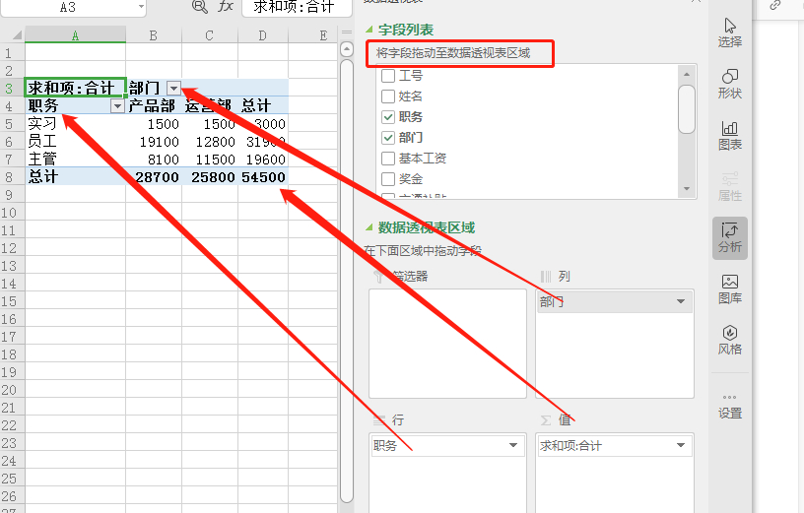Tick the 基本工资 field checkbox
This screenshot has height=513, width=804.
(x=388, y=159)
